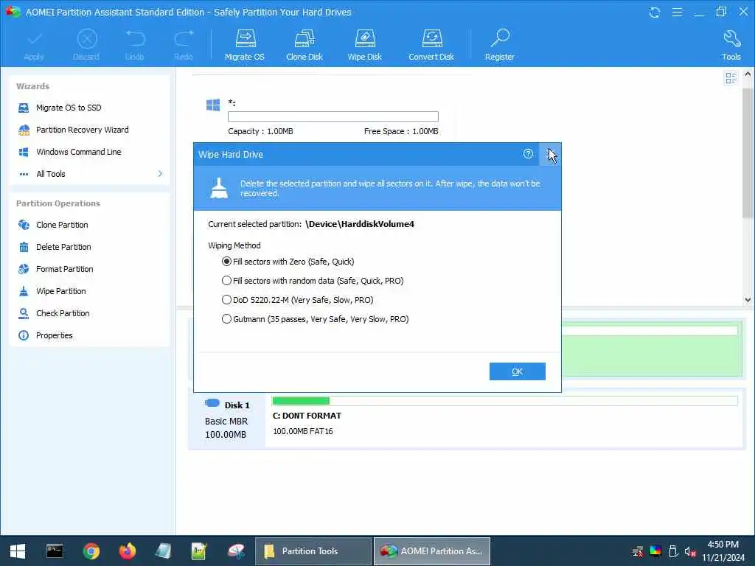The width and height of the screenshot is (755, 566).
Task: Click the scroll up arrow of the partition list
Action: click(748, 74)
